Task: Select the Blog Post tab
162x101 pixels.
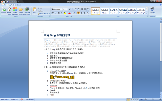Action: (x=11, y=5)
